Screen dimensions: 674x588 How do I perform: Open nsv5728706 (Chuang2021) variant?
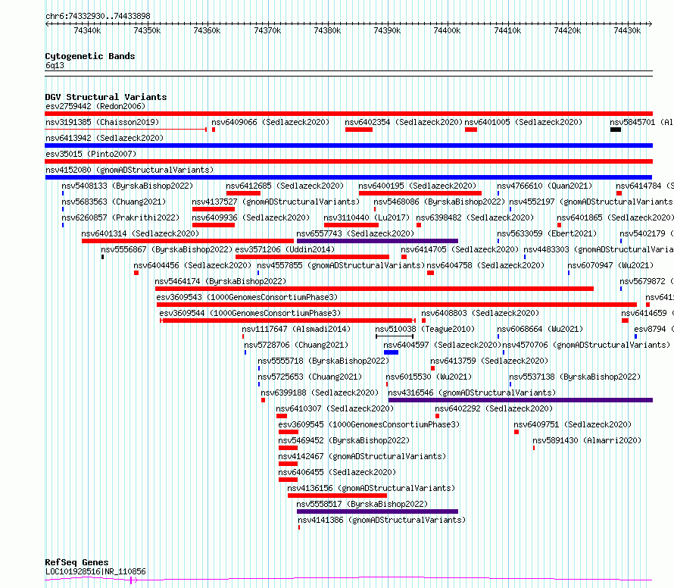[x=296, y=345]
